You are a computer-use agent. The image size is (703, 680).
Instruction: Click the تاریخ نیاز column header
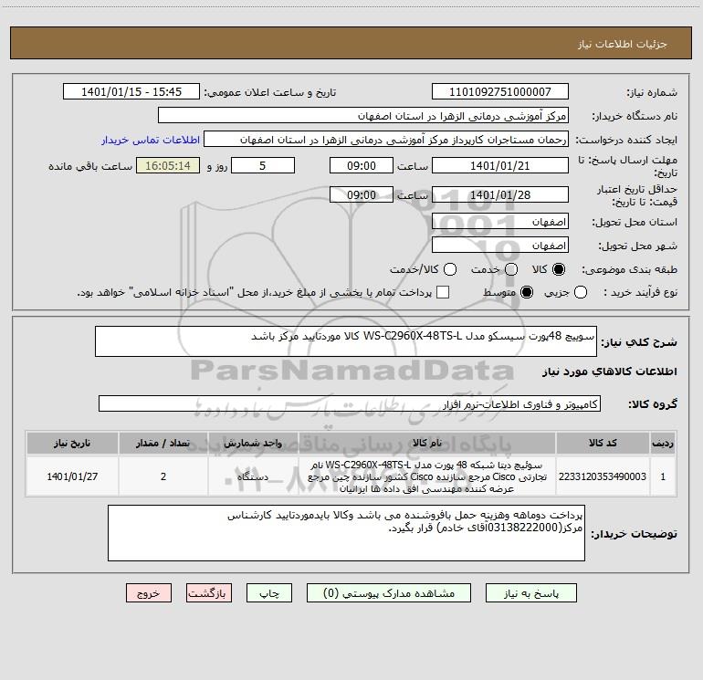tap(72, 443)
